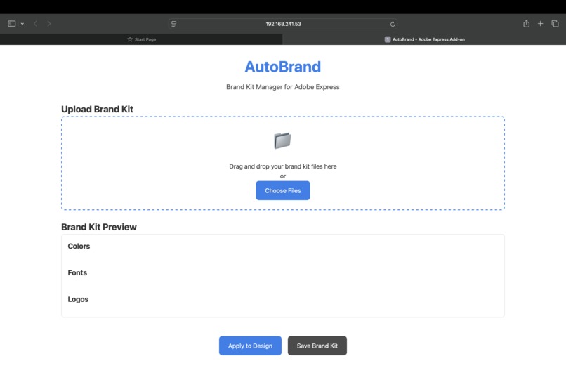566x368 pixels.
Task: Go back with the back arrow
Action: (x=35, y=24)
